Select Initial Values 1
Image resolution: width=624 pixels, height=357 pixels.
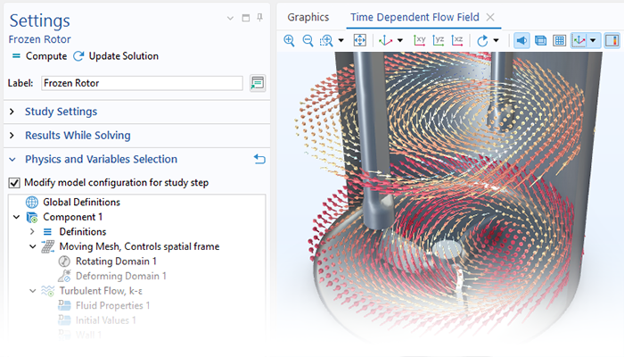106,320
